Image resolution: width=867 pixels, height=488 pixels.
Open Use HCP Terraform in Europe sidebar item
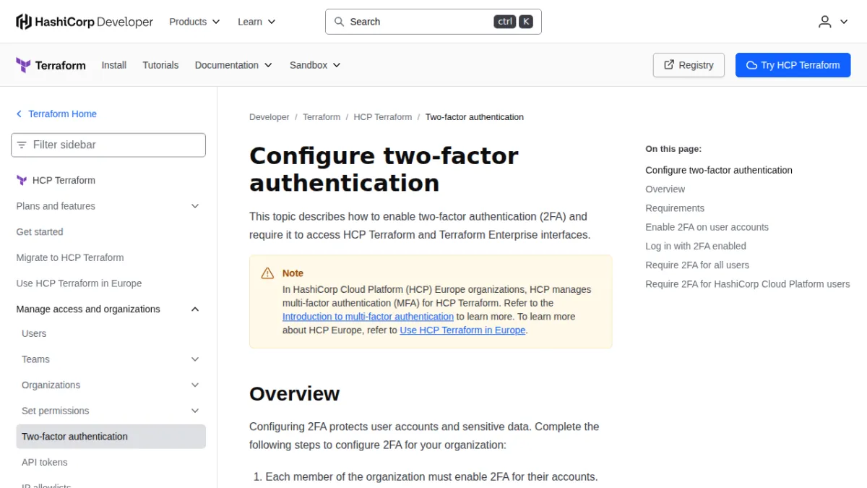tap(79, 283)
